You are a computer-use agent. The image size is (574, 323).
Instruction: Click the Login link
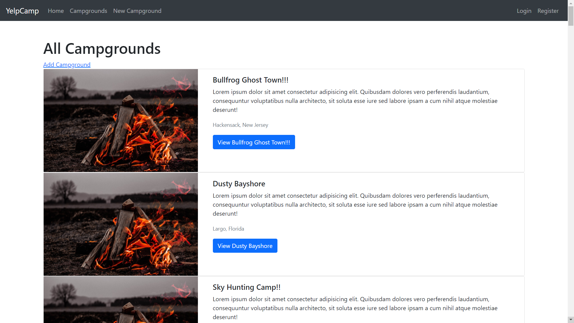(x=524, y=11)
